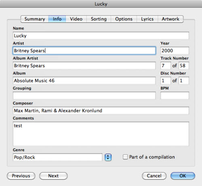
Task: Click the empty BPM field
Action: pos(175,95)
